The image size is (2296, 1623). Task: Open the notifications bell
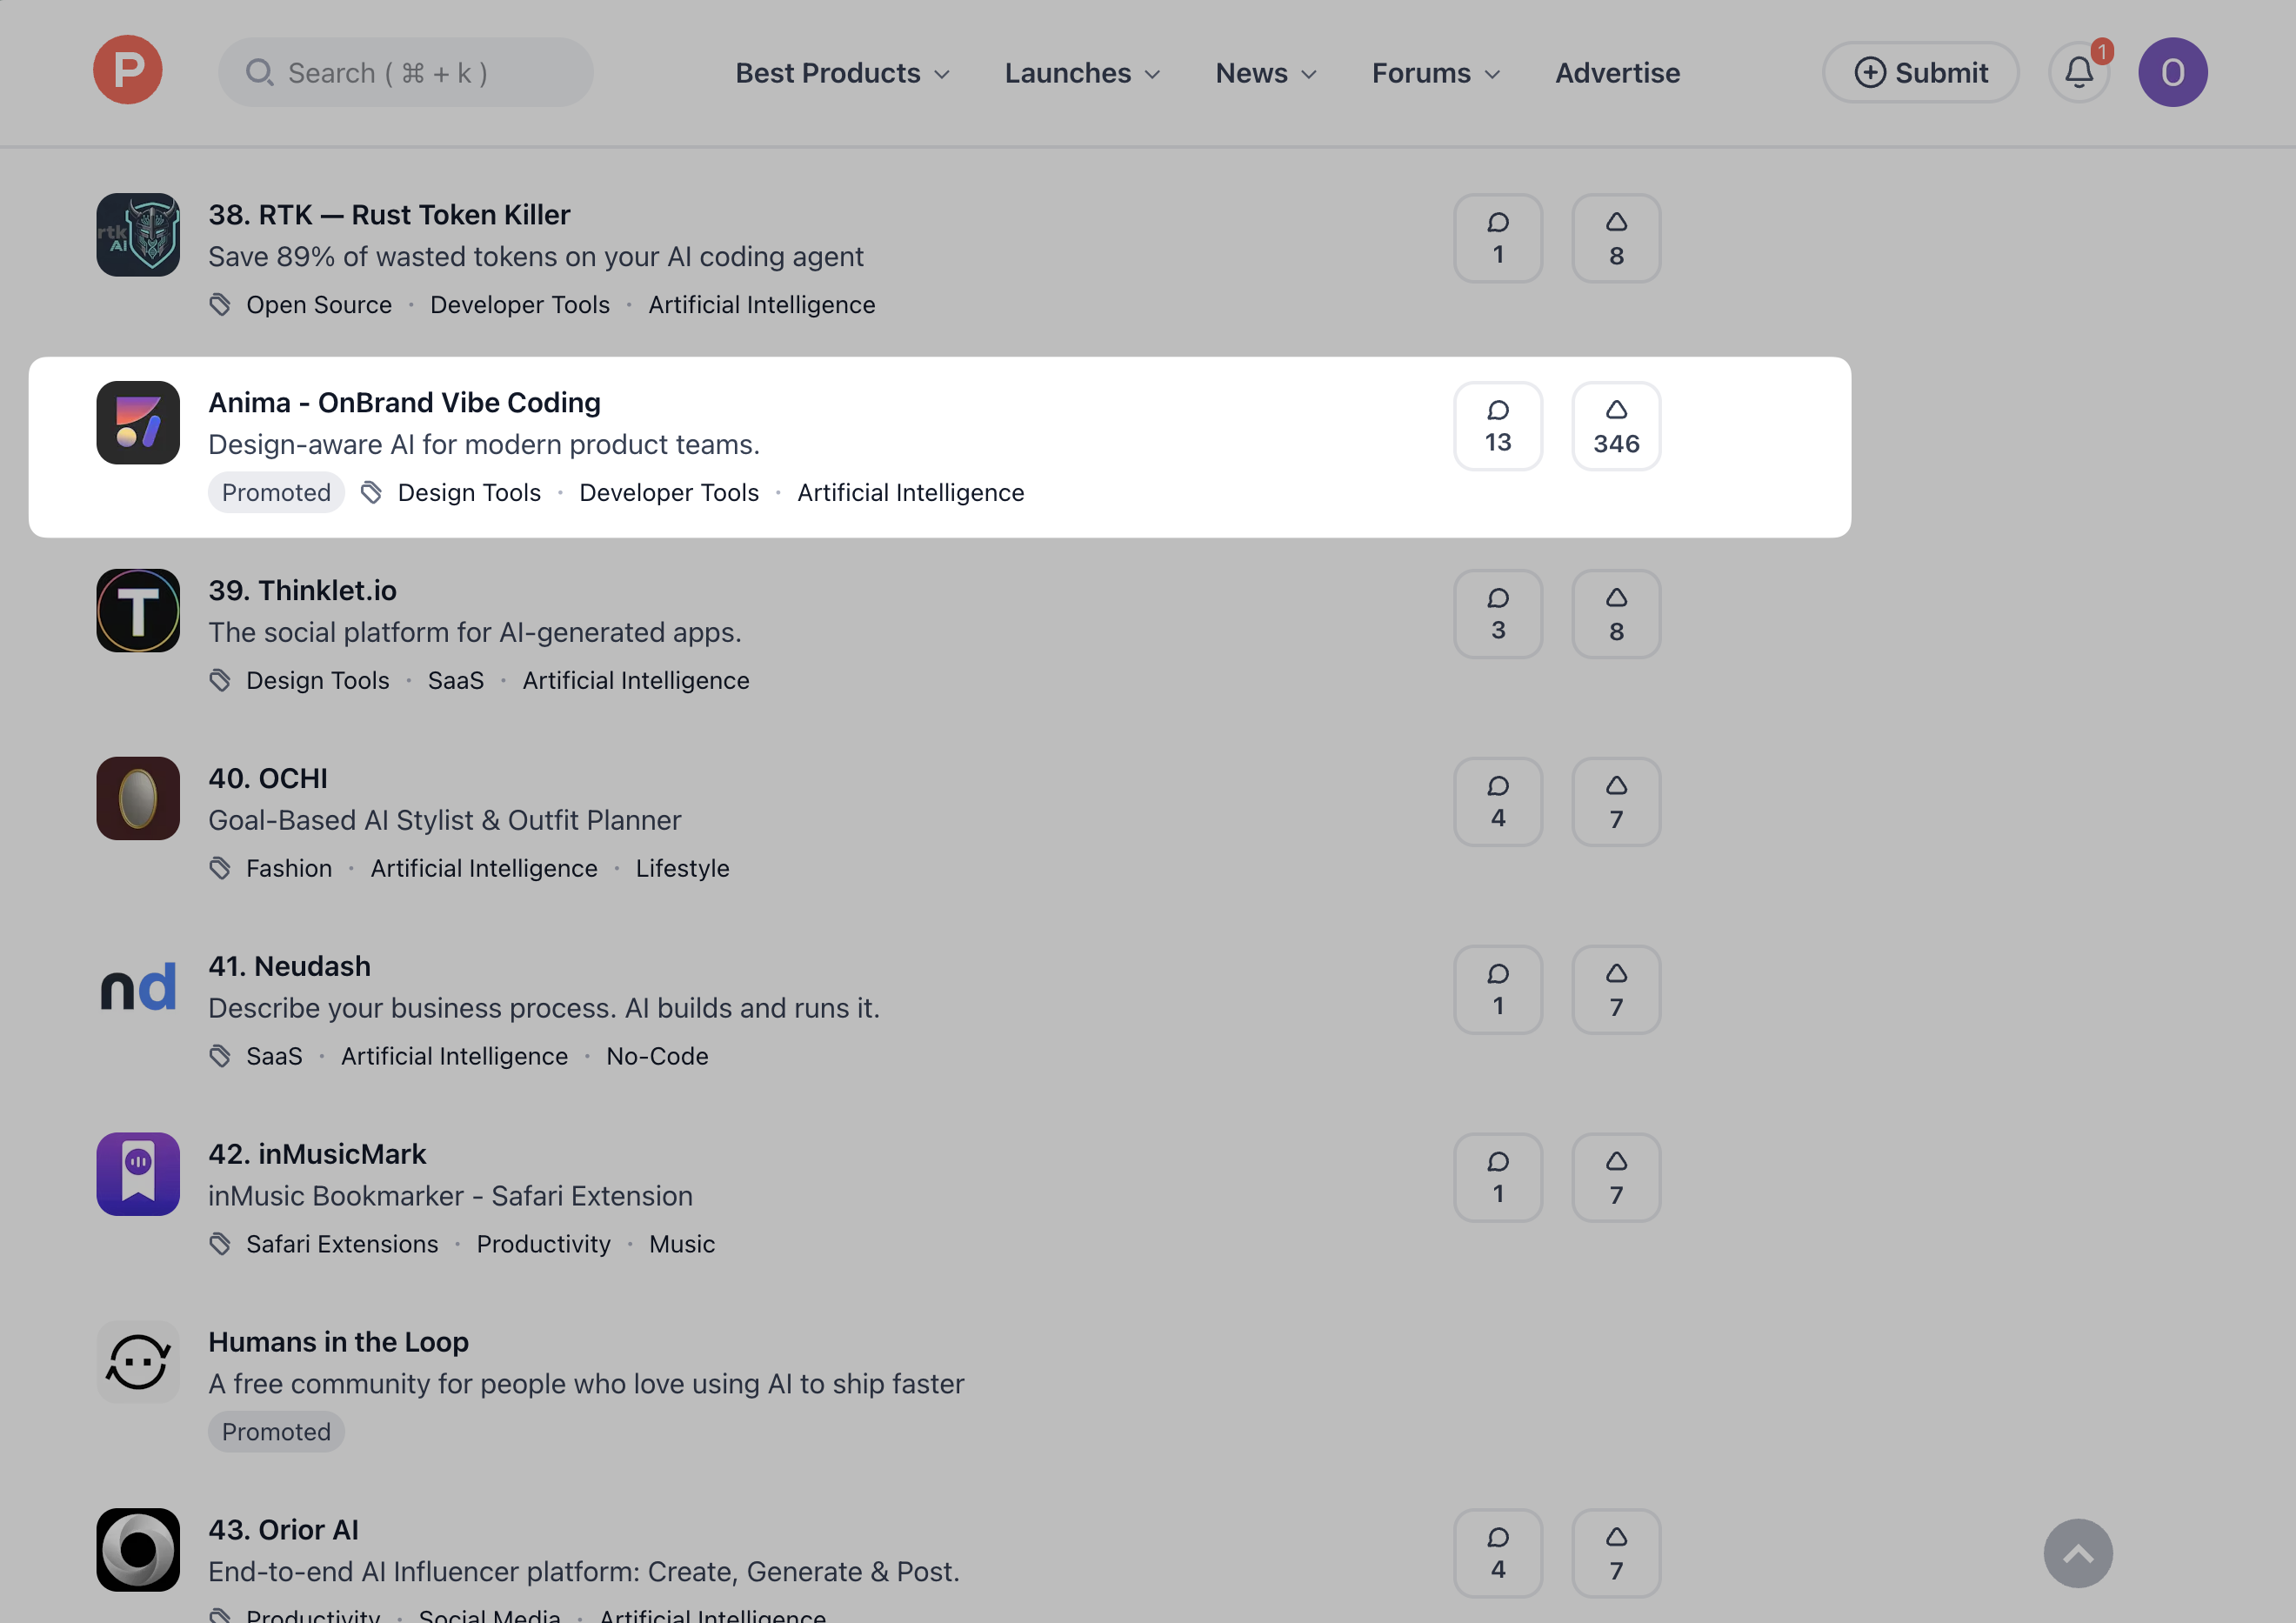[2079, 72]
